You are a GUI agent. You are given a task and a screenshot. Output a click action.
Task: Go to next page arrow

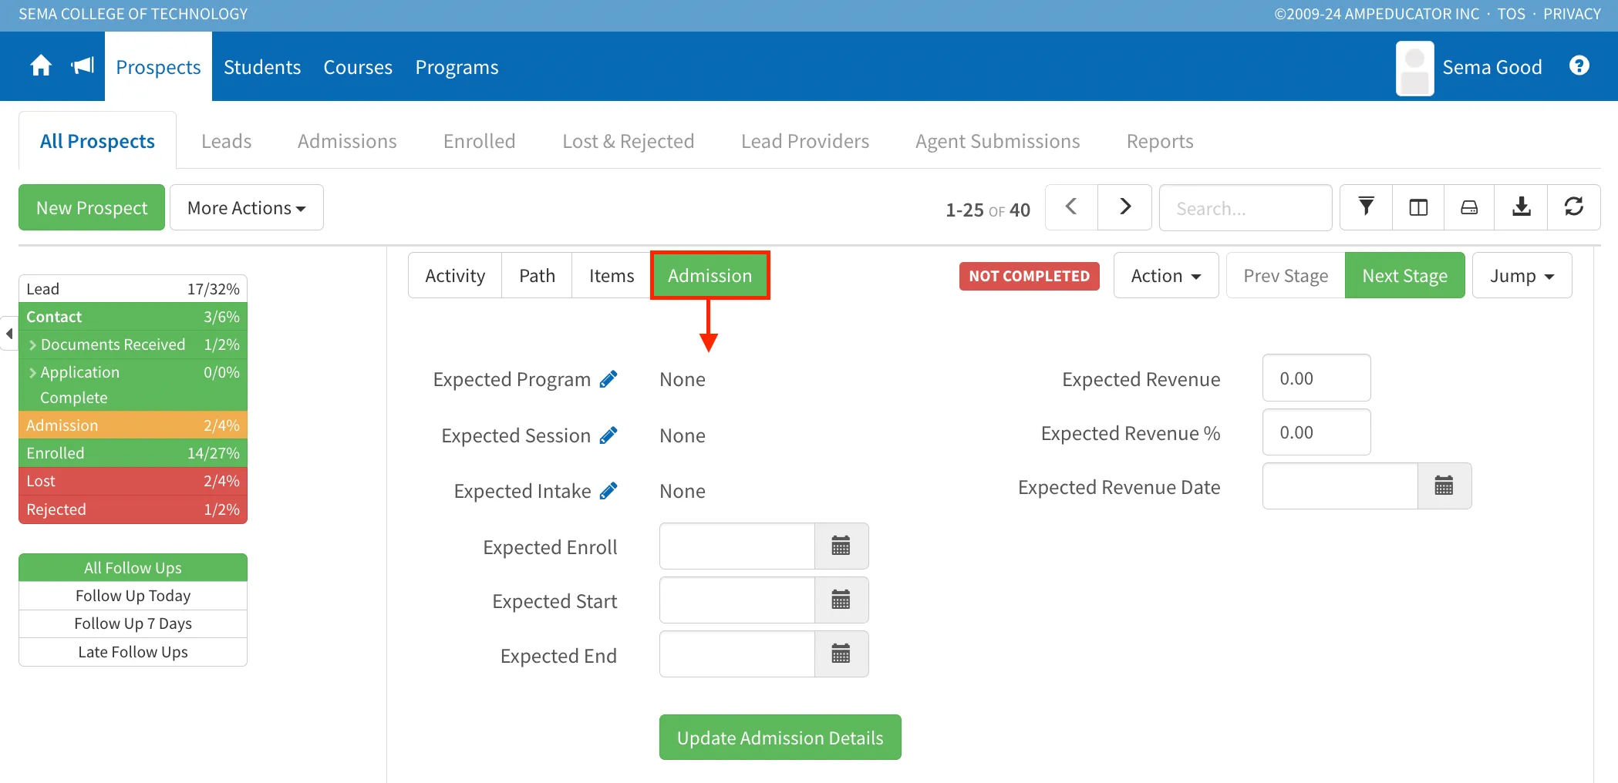pos(1125,207)
